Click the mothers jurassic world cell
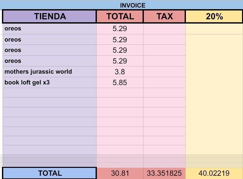This screenshot has height=179, width=243. coord(50,72)
